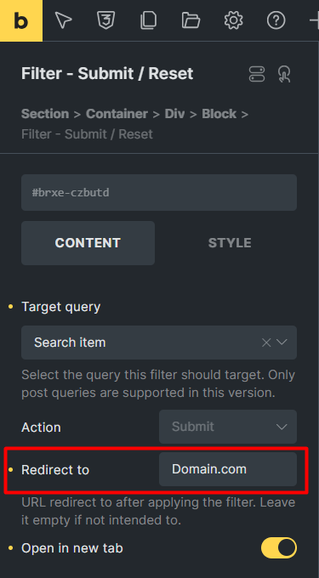This screenshot has width=319, height=578.
Task: Go to Section in breadcrumb
Action: point(45,114)
